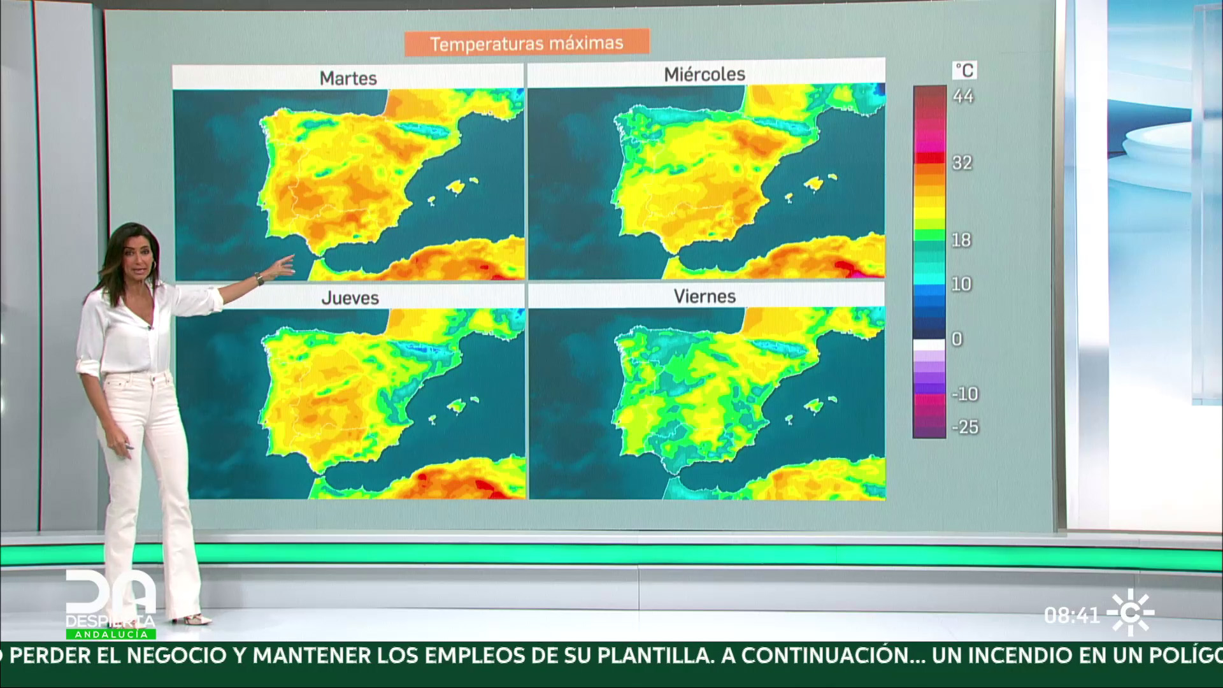Image resolution: width=1223 pixels, height=688 pixels.
Task: Click the -25 mark on color scale
Action: coord(964,427)
